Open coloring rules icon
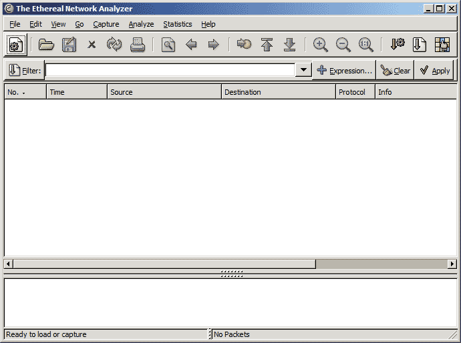Image resolution: width=461 pixels, height=343 pixels. (442, 45)
